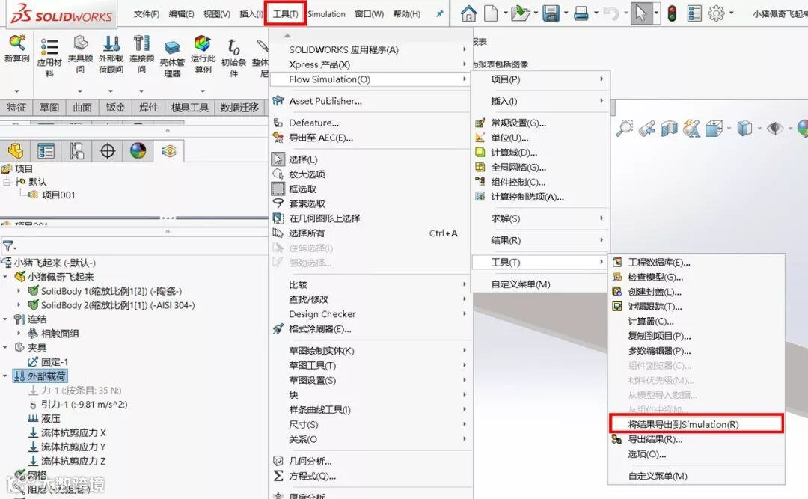The image size is (808, 499).
Task: Choose 将结果导出到Simulation(R) menu entry
Action: click(697, 424)
